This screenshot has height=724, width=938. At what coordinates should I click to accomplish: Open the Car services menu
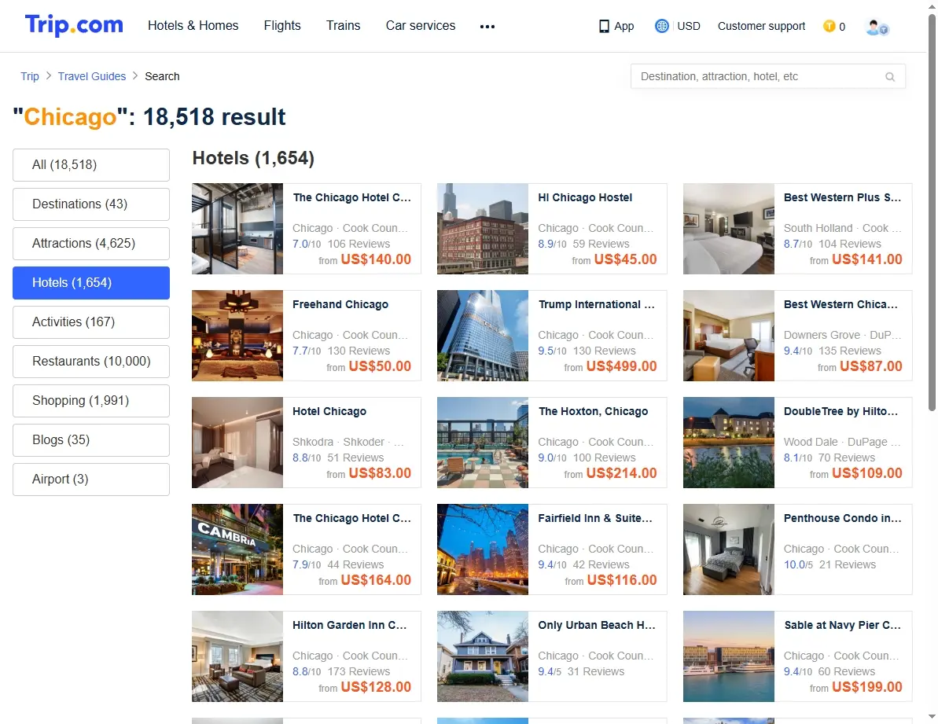coord(421,26)
